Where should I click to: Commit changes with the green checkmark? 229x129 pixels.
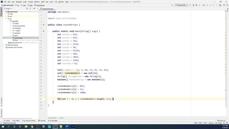pyautogui.click(x=210, y=5)
